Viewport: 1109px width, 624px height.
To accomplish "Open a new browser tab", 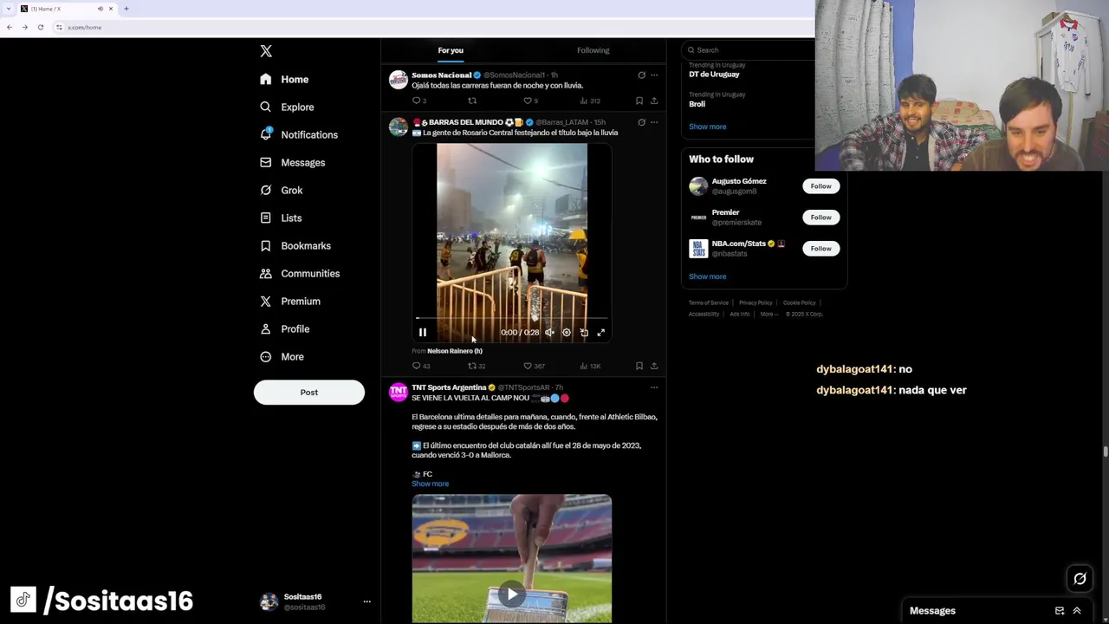I will 126,9.
